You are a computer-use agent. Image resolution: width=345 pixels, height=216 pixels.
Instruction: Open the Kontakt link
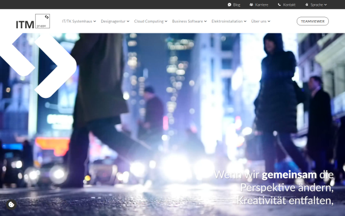pos(289,5)
